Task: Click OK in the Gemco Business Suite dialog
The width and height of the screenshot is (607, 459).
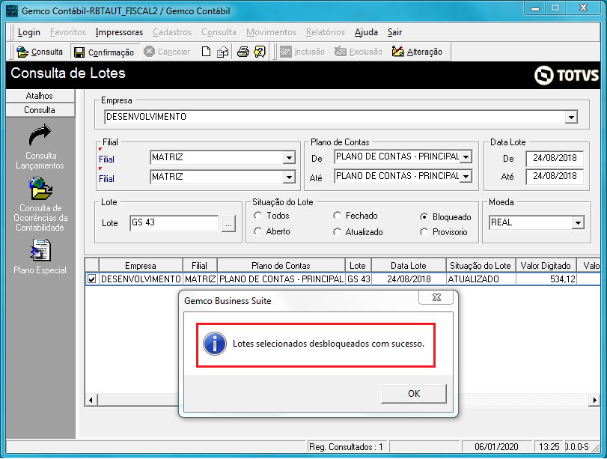Action: tap(414, 394)
